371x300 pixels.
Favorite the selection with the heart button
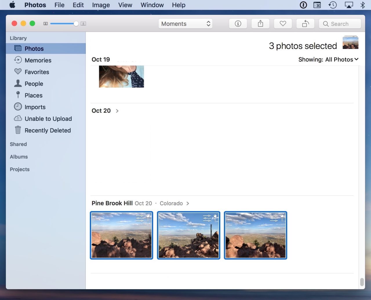[x=283, y=24]
